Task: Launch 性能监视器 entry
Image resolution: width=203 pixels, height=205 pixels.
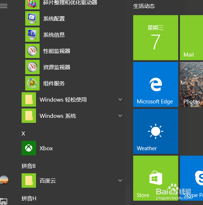Action: [57, 51]
